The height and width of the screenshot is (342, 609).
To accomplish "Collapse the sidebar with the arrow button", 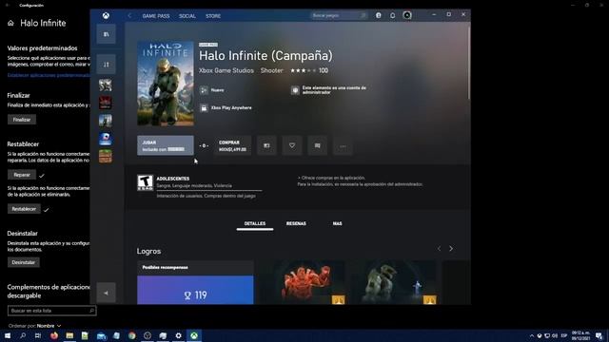I will (106, 293).
